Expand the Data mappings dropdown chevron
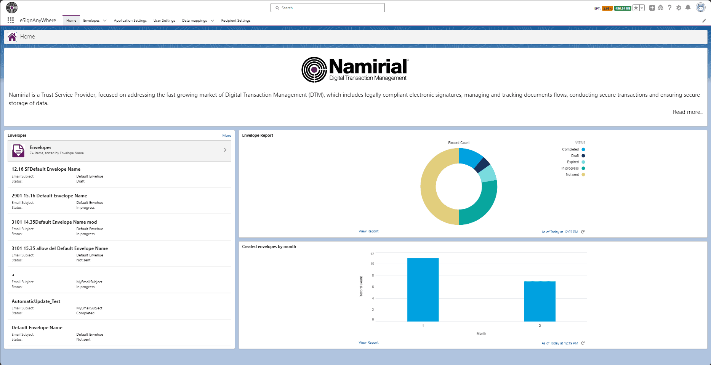Screen dimensions: 711x365 pyautogui.click(x=212, y=21)
